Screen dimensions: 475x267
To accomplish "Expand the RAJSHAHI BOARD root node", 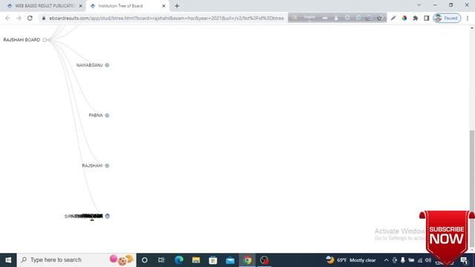I will [45, 40].
